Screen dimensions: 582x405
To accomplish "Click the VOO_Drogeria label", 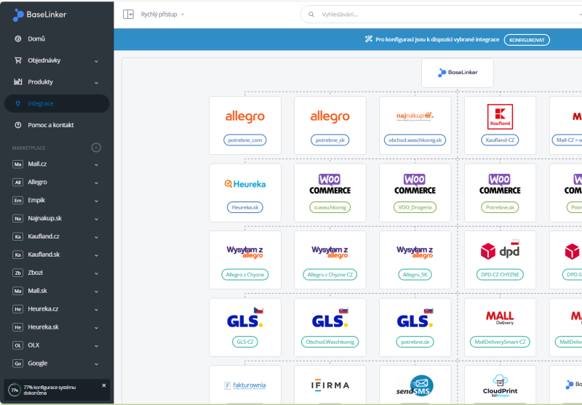I will tap(415, 207).
